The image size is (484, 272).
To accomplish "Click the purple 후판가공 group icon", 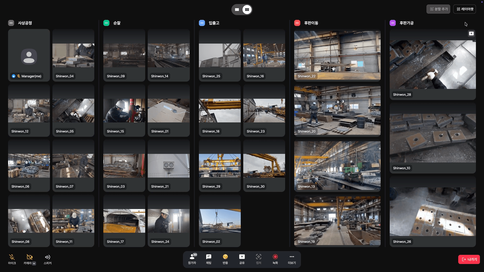I will 393,23.
